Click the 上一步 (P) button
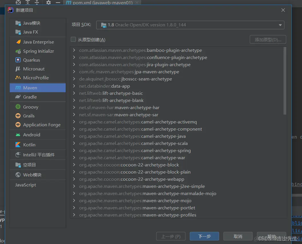The width and height of the screenshot is (302, 244). point(171,236)
